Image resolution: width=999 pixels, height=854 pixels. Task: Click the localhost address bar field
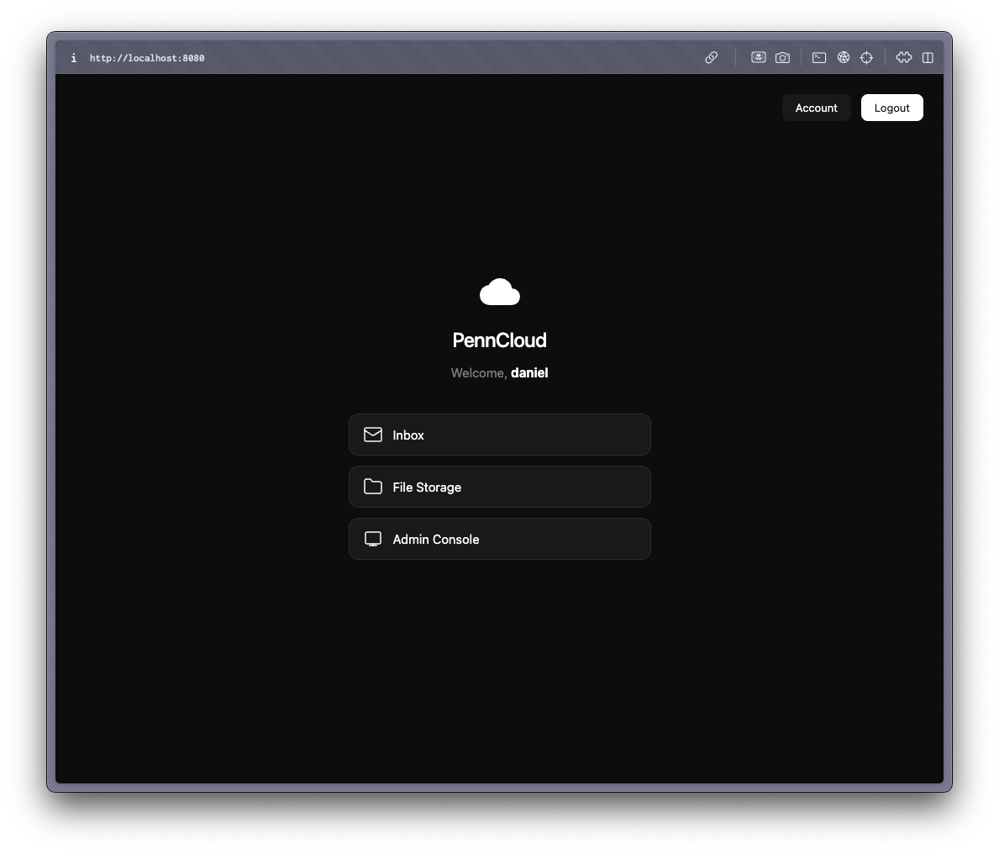(x=147, y=57)
